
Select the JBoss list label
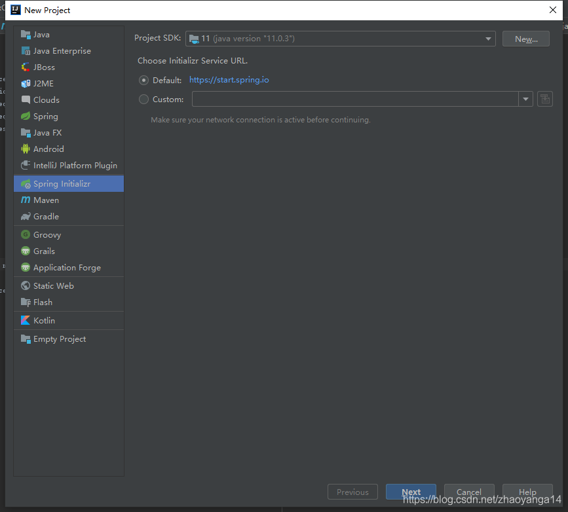tap(44, 67)
